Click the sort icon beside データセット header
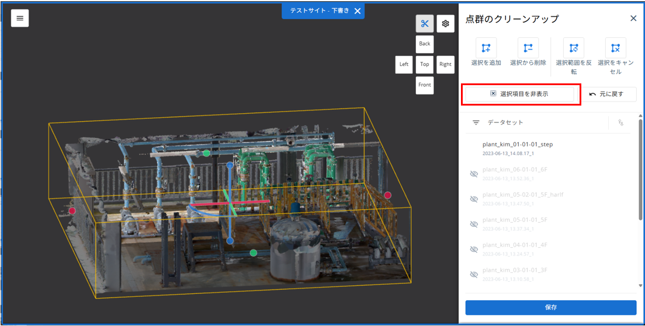The height and width of the screenshot is (326, 645). click(620, 122)
